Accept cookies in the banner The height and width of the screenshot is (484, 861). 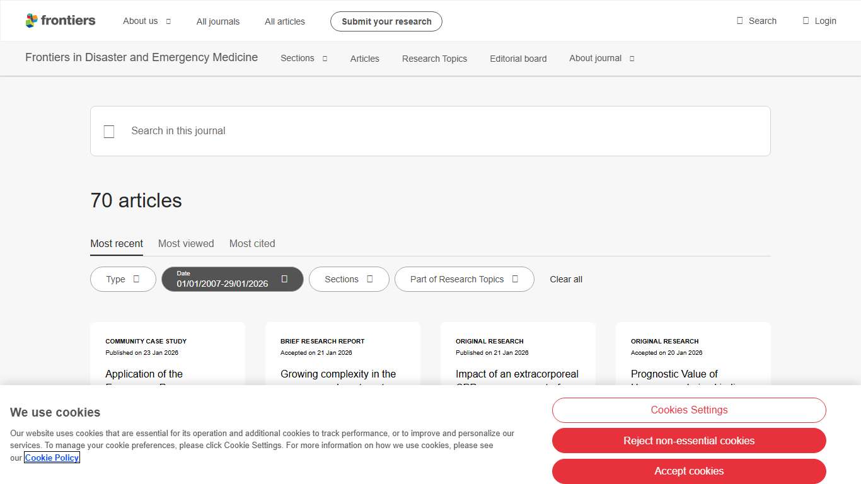tap(689, 471)
